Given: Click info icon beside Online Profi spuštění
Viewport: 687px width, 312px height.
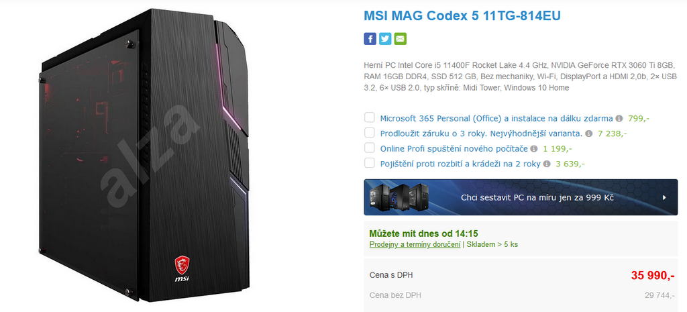Looking at the screenshot, I should point(533,149).
